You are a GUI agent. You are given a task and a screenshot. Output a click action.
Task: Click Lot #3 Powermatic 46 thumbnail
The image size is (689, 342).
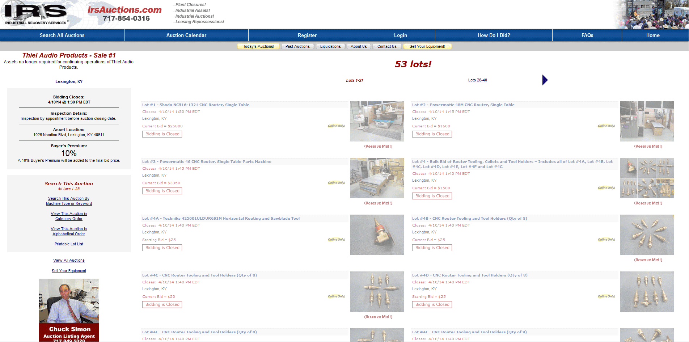[x=377, y=178]
